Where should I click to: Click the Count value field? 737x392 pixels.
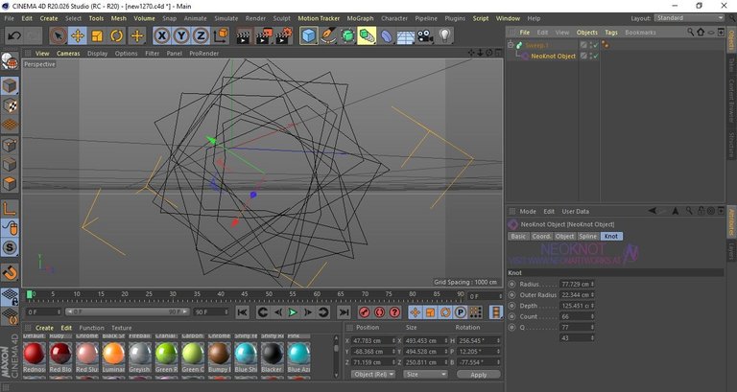pos(575,316)
